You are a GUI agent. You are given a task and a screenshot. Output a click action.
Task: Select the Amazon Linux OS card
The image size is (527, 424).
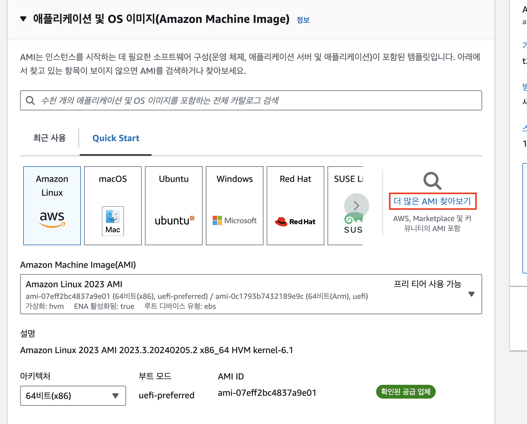point(52,206)
